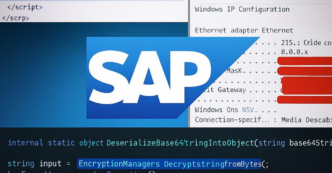Screen dimensions: 332x173
Task: Click the "Connection-specif..." label
Action: [232, 120]
